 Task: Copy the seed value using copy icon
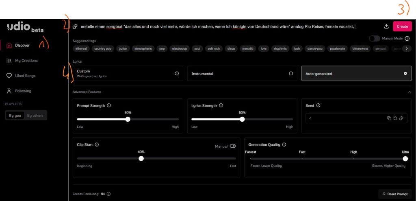coord(389,118)
